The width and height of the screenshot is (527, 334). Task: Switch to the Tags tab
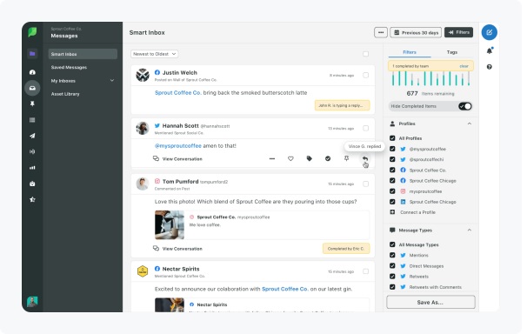tap(452, 52)
